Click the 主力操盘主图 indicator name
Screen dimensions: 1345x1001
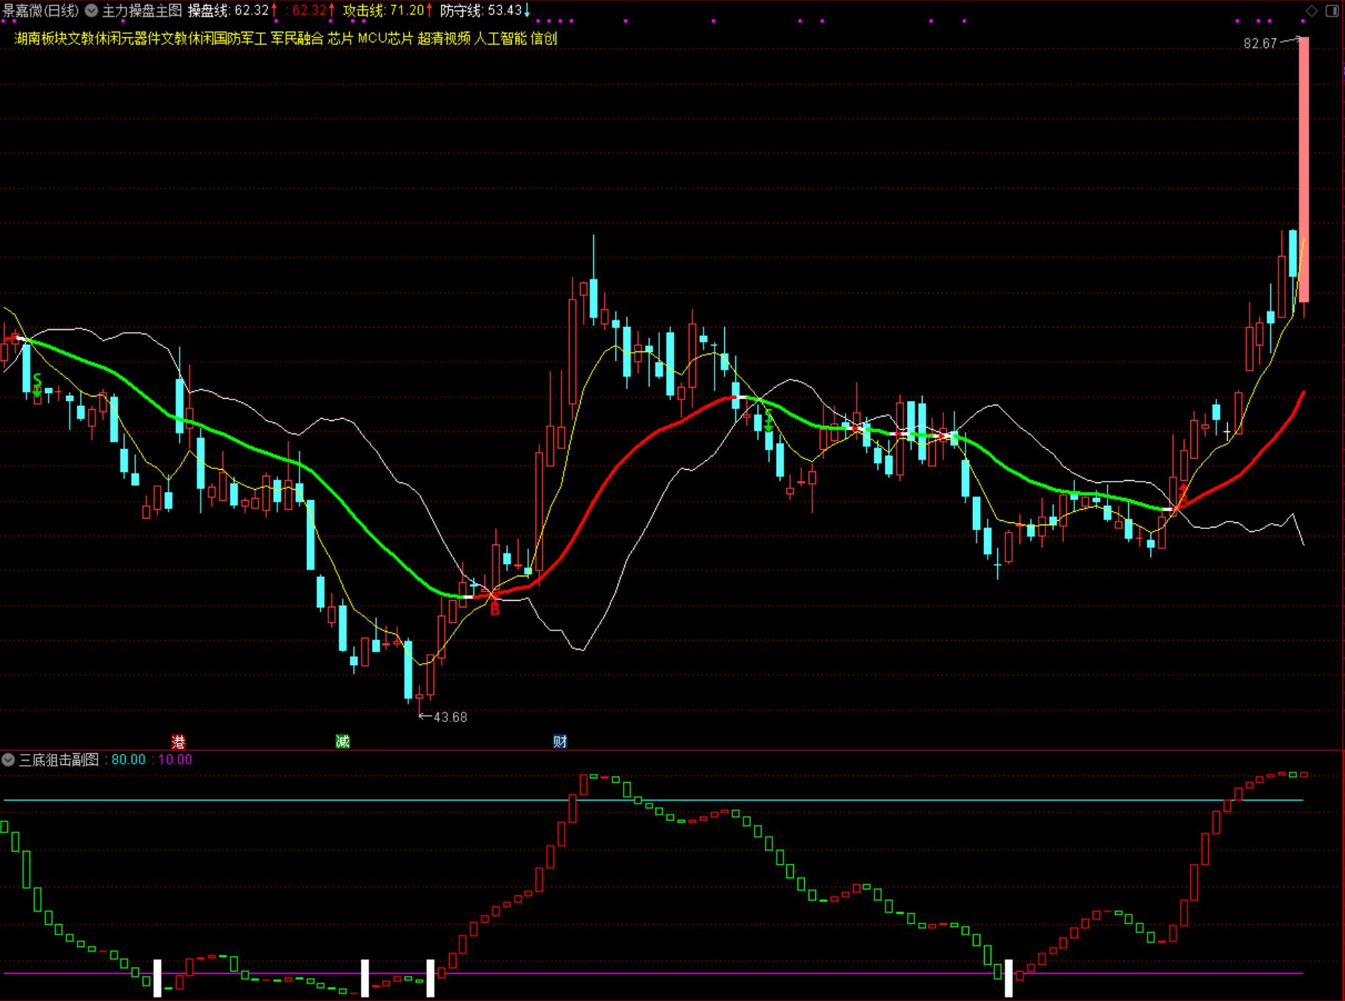(142, 10)
